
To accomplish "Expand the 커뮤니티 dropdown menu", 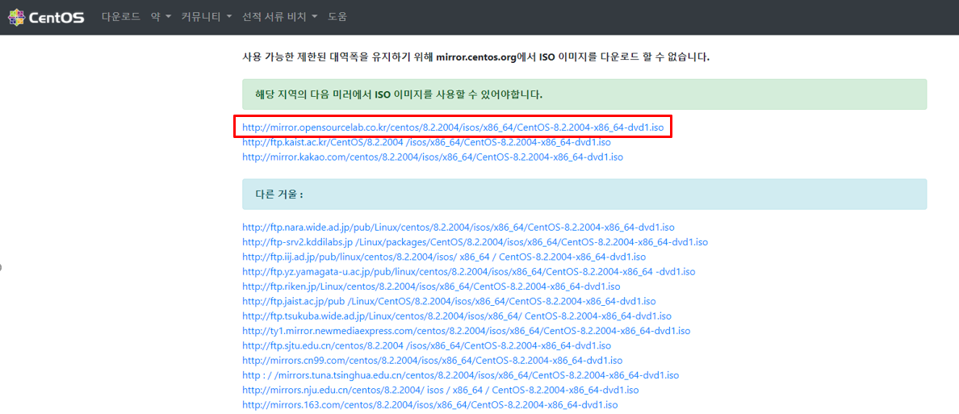I will tap(207, 17).
